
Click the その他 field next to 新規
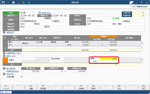[x=26, y=13]
